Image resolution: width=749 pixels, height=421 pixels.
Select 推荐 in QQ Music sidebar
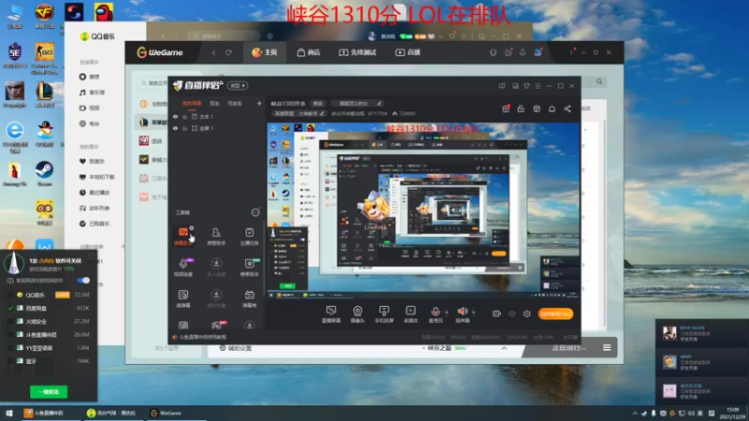[x=90, y=77]
